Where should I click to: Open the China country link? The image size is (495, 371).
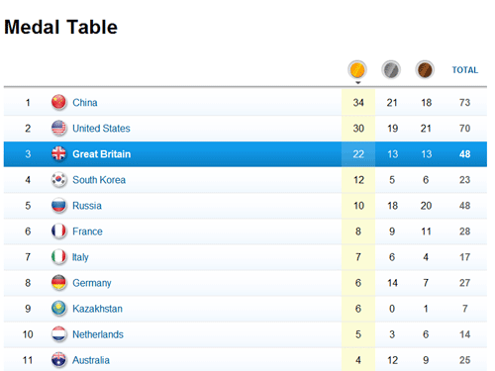coord(85,103)
